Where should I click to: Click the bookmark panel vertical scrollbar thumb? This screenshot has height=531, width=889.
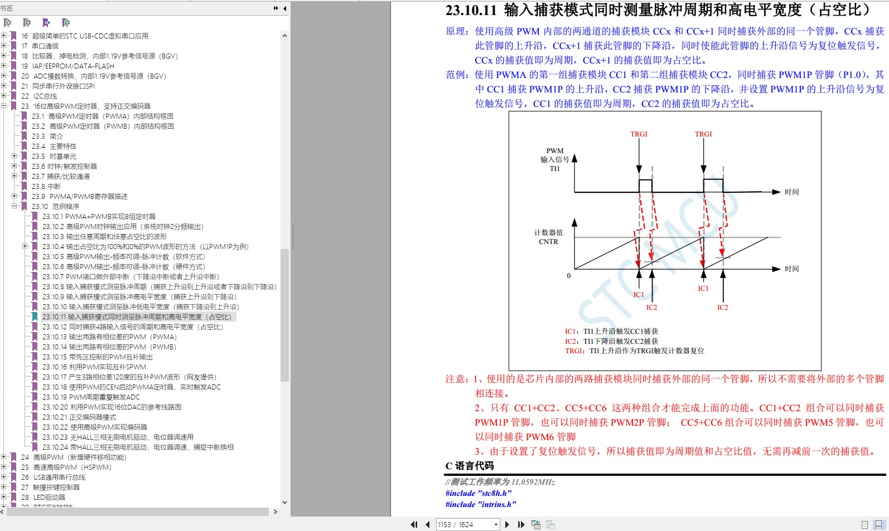(284, 315)
